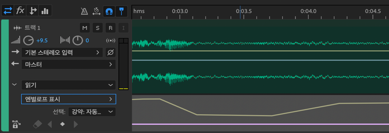This screenshot has height=133, width=389.
Task: Click the upper channel waveform clip
Action: click(260, 43)
